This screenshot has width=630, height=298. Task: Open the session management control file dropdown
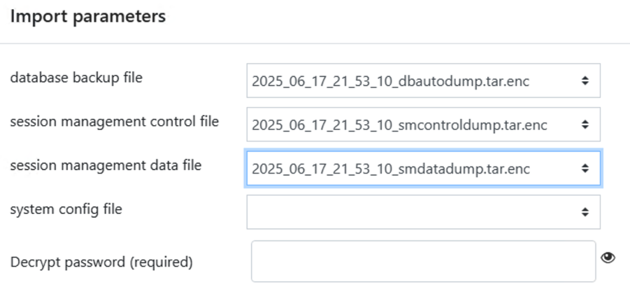click(422, 125)
